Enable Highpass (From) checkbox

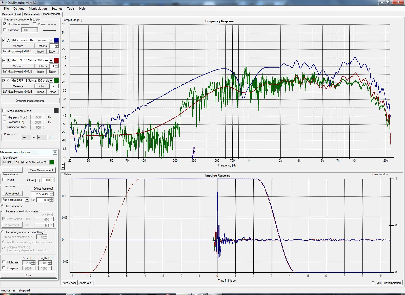(x=4, y=117)
